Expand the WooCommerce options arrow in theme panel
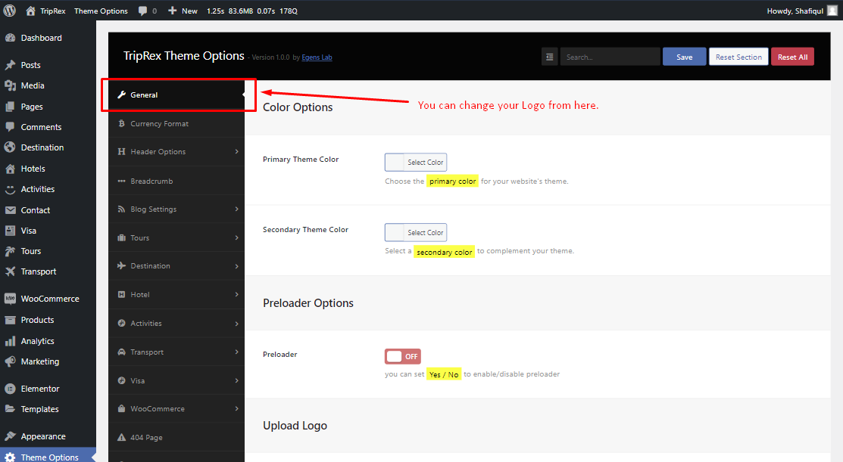This screenshot has height=462, width=843. (236, 409)
